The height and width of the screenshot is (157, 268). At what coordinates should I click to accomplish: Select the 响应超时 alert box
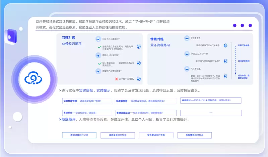pyautogui.click(x=211, y=100)
